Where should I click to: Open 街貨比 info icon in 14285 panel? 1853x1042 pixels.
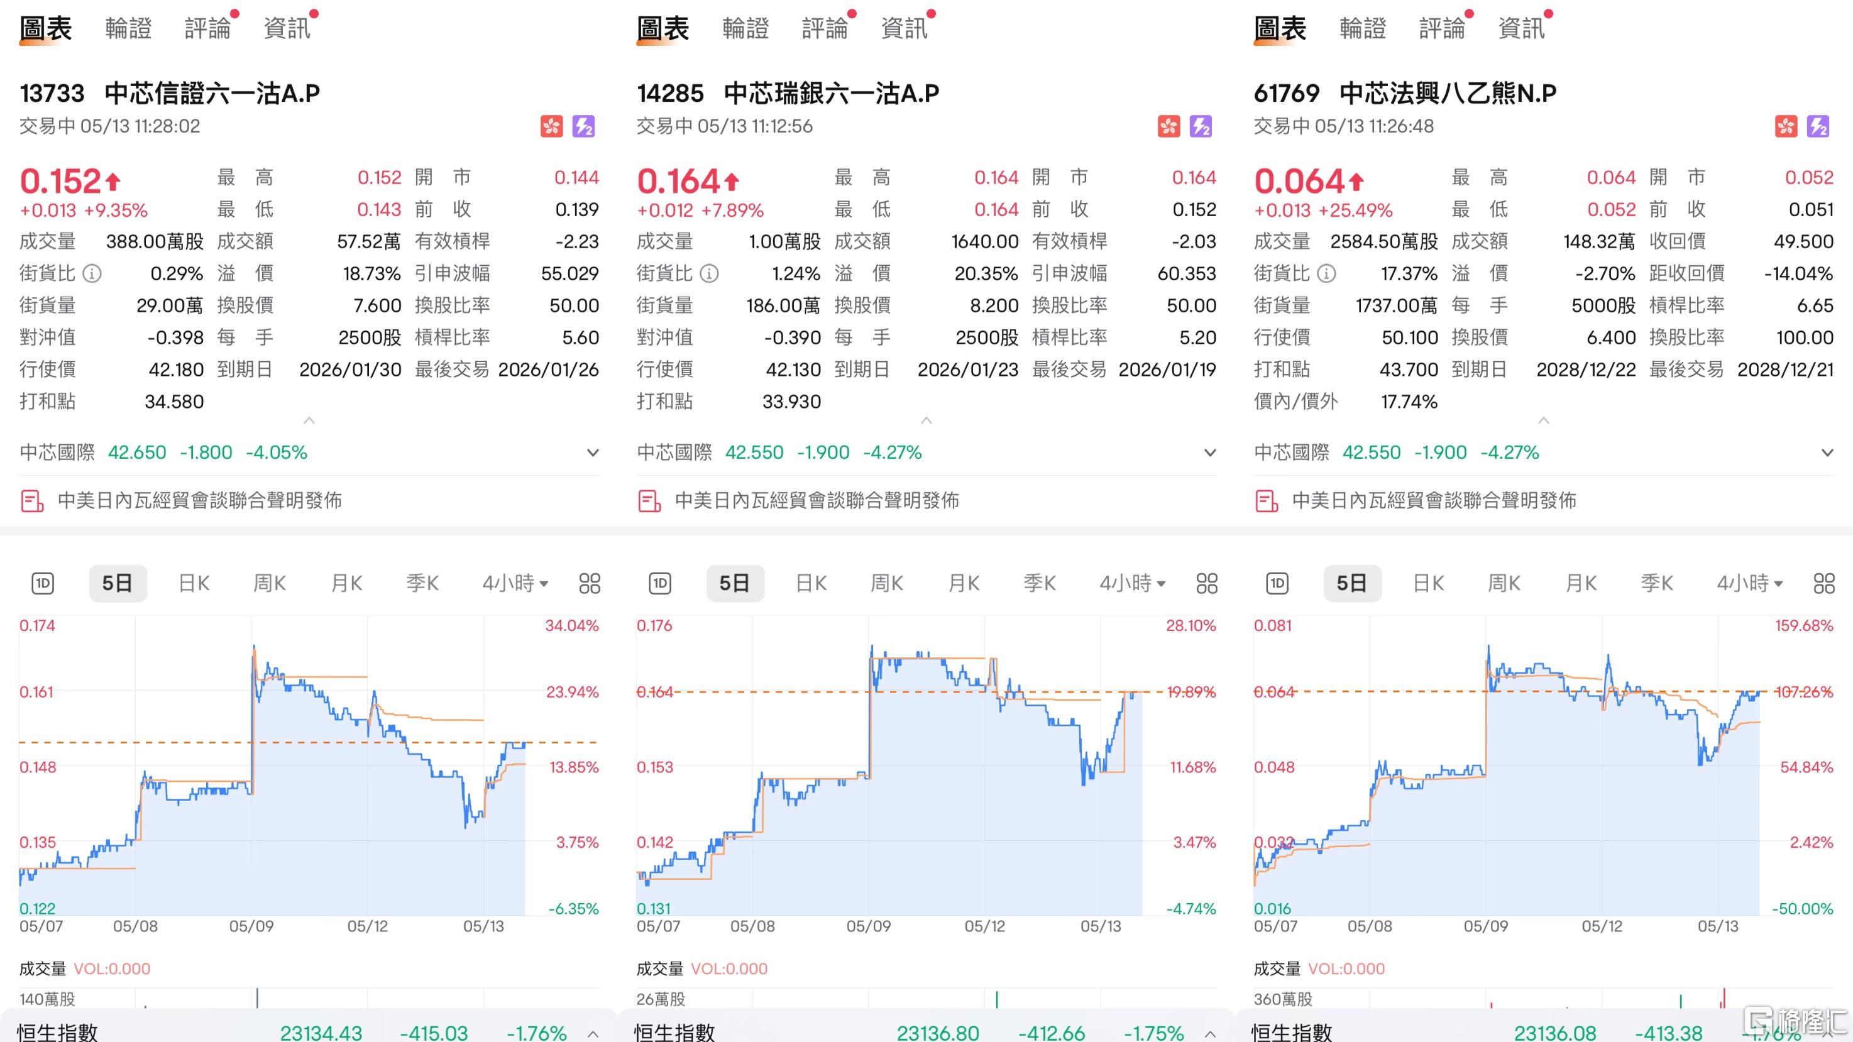pyautogui.click(x=709, y=273)
